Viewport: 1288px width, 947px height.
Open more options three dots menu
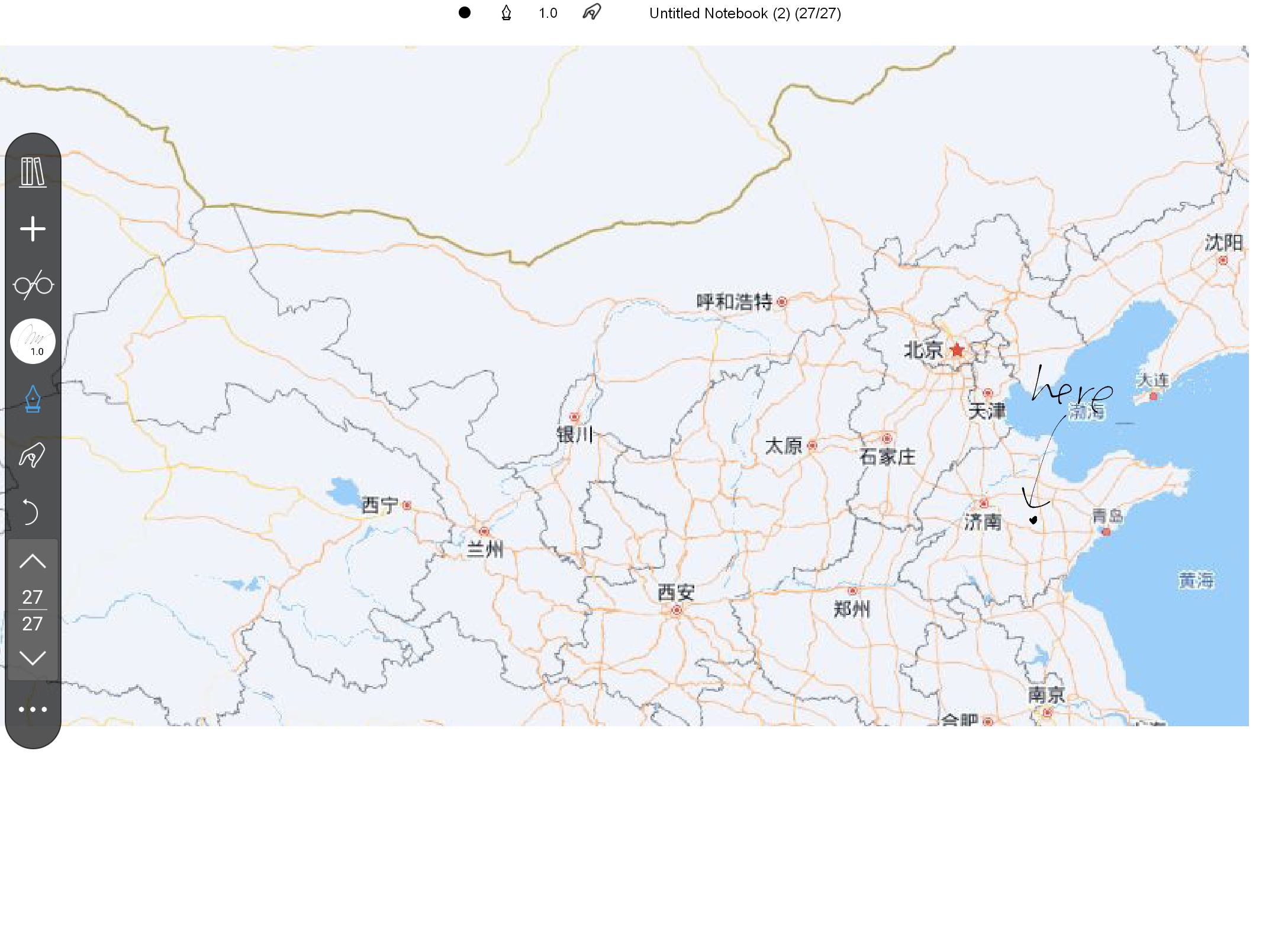33,709
